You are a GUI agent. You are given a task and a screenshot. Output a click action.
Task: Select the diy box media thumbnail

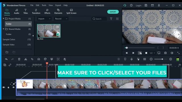[x=49, y=31]
